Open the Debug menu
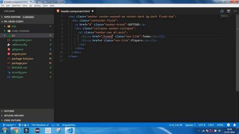 coord(37,6)
